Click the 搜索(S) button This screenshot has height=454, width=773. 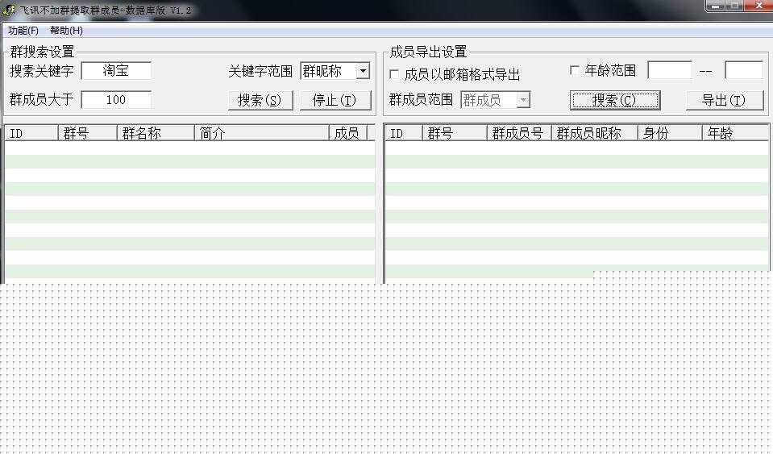point(260,101)
